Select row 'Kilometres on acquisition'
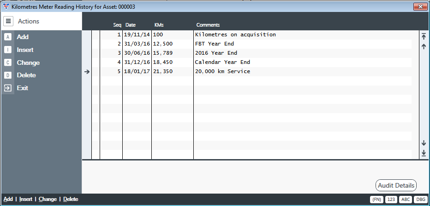This screenshot has height=206, width=430. click(x=251, y=34)
